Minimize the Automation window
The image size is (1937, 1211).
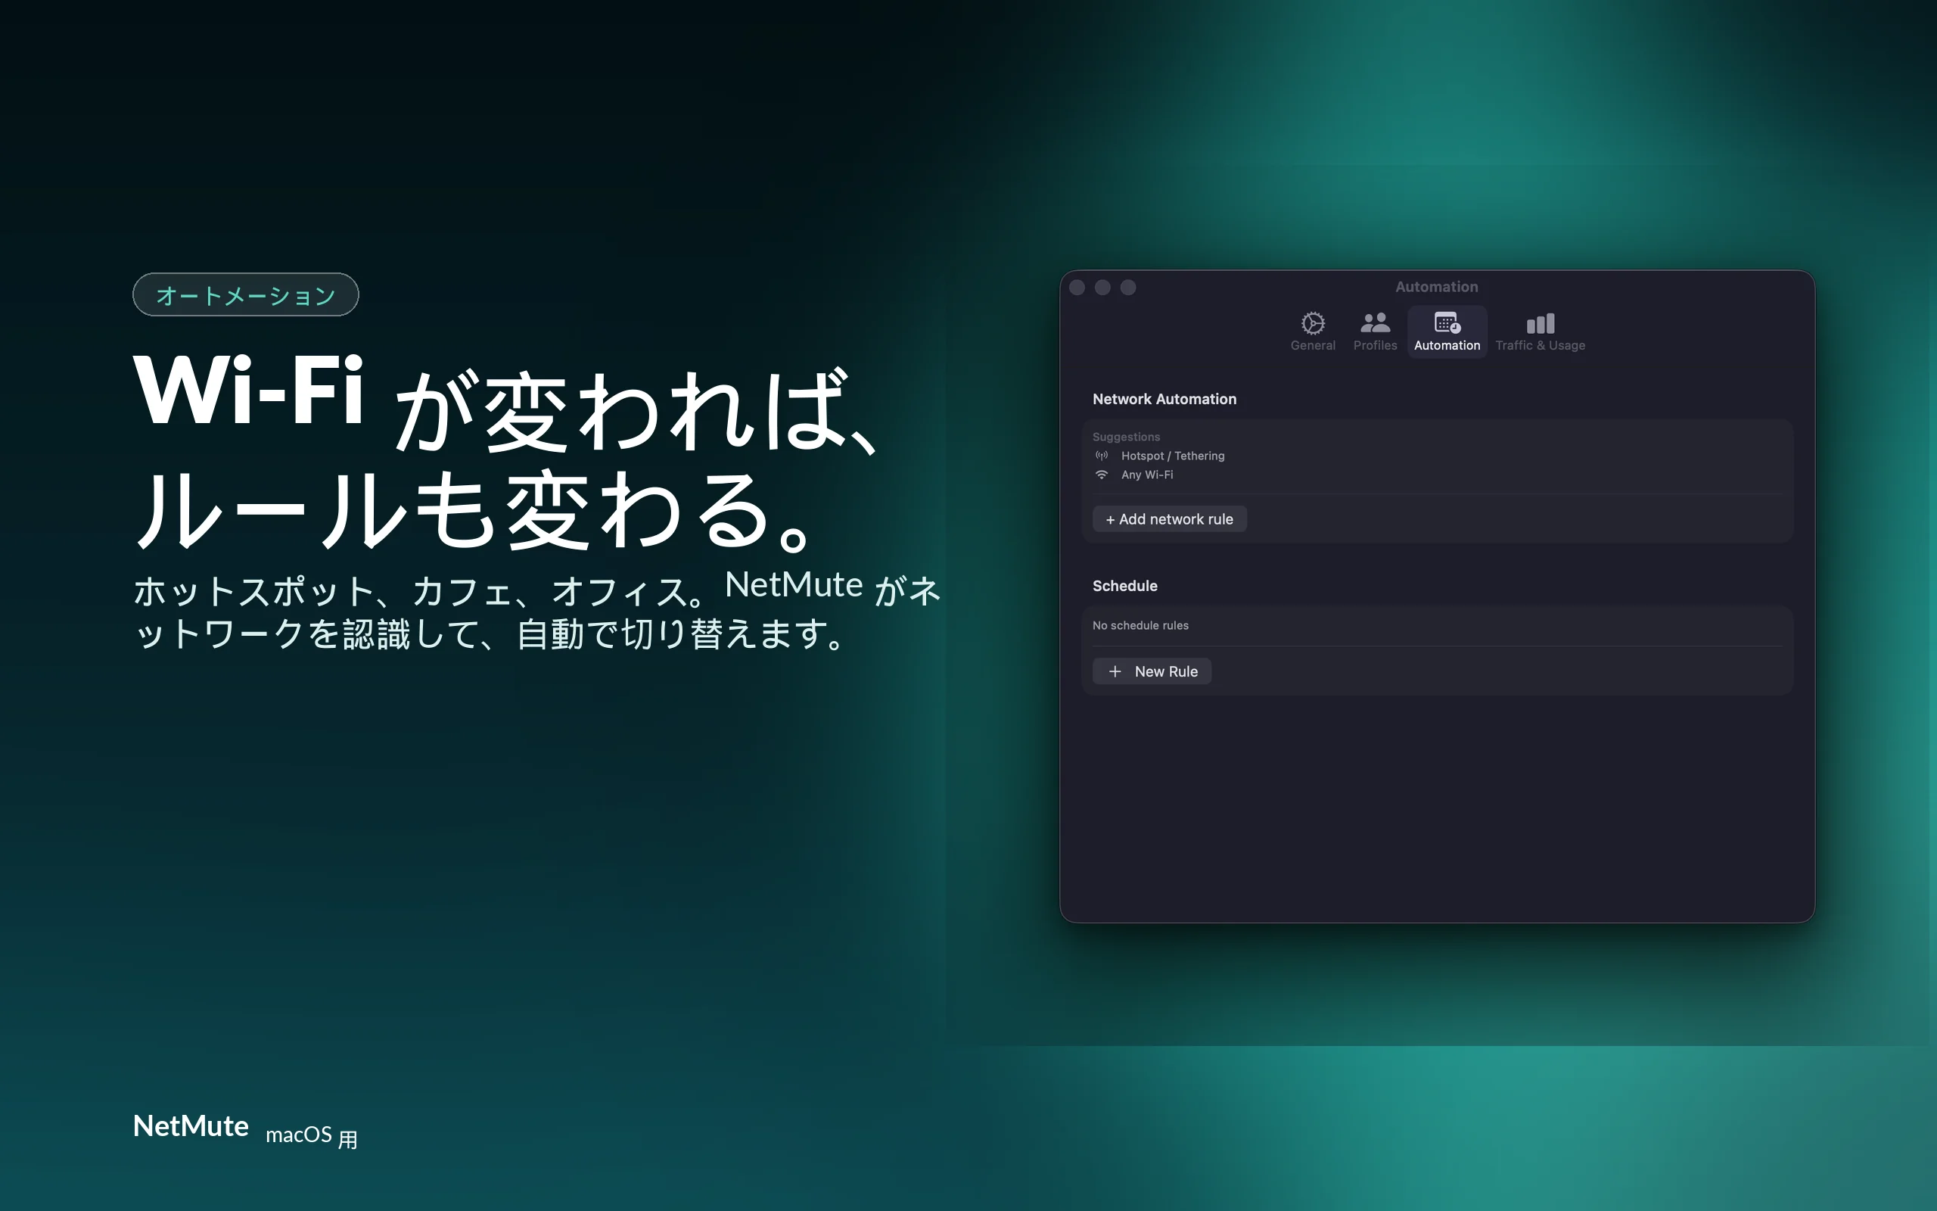click(1103, 288)
